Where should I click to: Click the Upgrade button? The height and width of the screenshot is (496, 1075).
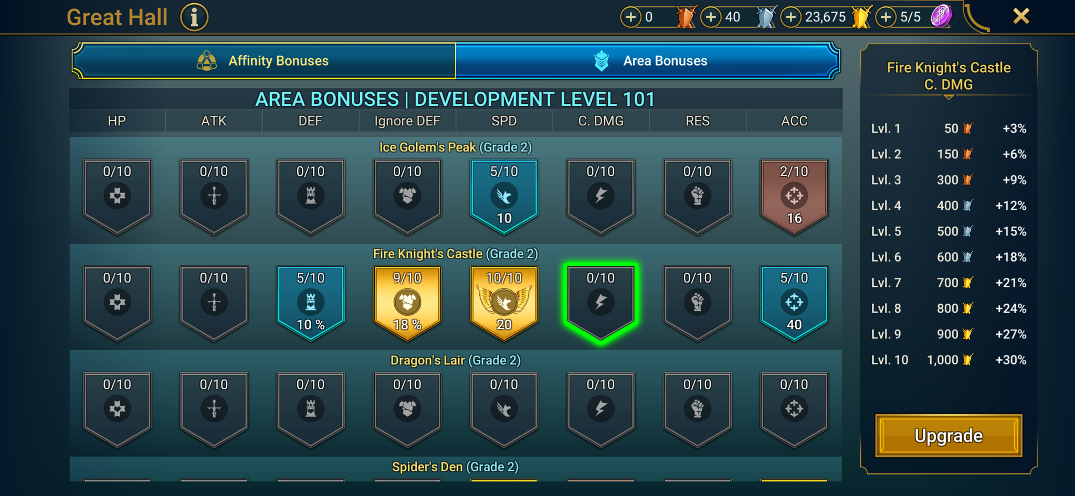(x=948, y=436)
